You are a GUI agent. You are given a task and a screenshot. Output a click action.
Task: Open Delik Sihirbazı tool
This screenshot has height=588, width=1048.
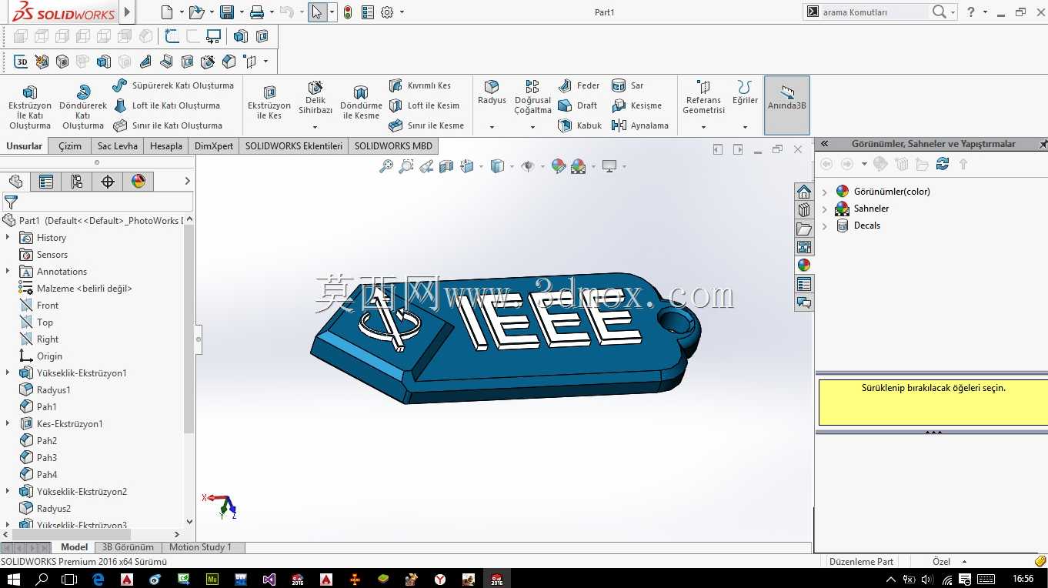(x=315, y=99)
